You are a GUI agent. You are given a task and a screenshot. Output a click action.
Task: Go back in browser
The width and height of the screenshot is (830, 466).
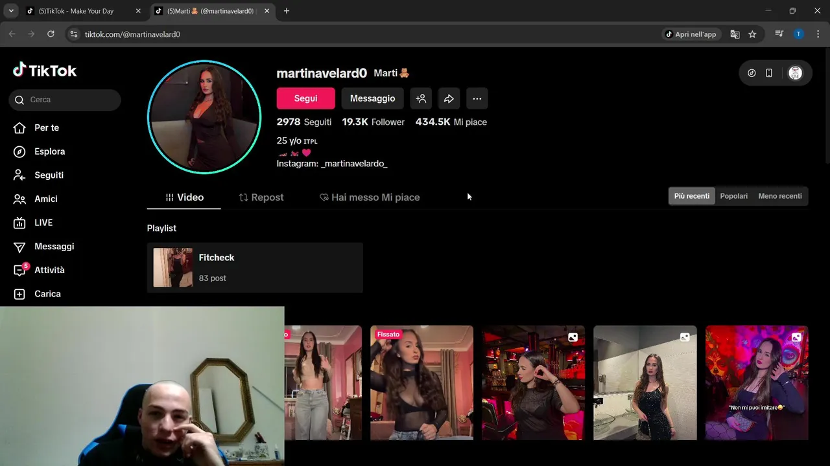pyautogui.click(x=12, y=34)
